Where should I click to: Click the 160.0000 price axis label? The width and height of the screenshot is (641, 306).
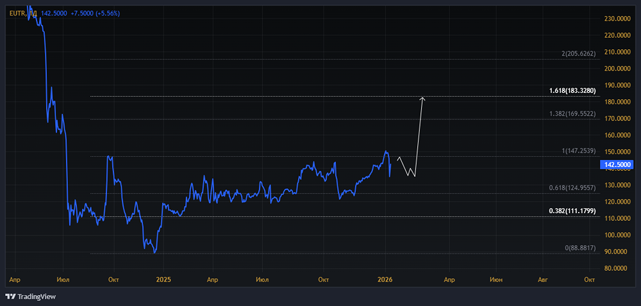[x=618, y=135]
